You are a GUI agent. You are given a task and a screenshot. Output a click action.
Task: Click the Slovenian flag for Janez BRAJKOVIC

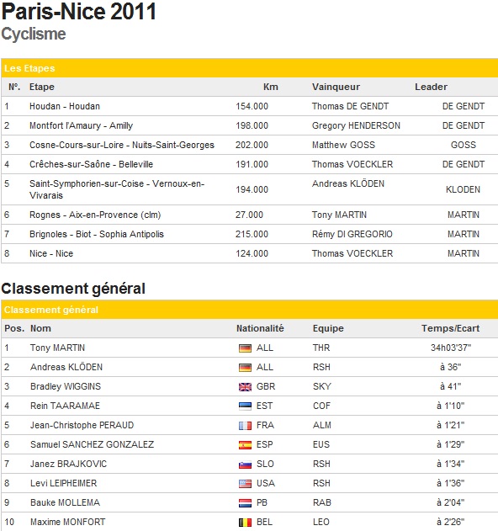pos(245,465)
